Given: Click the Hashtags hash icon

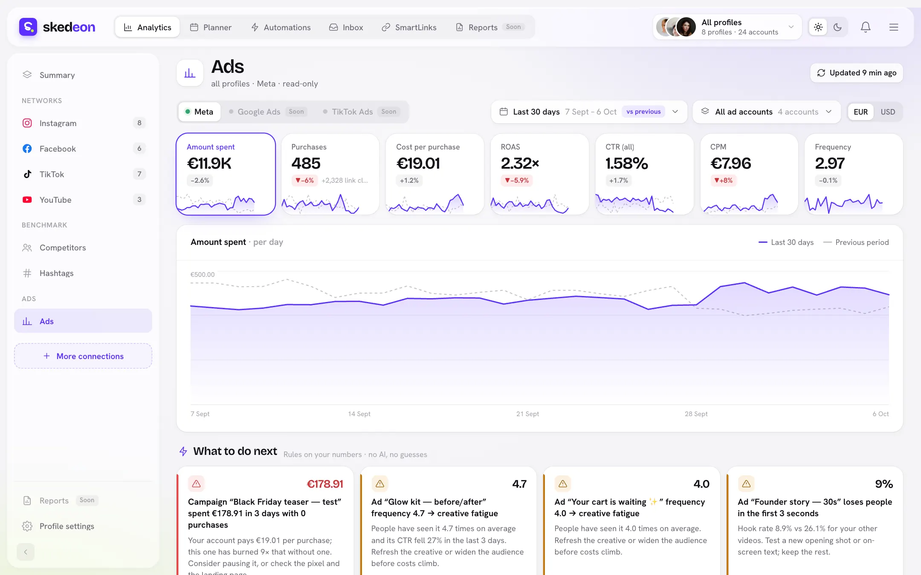Looking at the screenshot, I should pyautogui.click(x=27, y=273).
